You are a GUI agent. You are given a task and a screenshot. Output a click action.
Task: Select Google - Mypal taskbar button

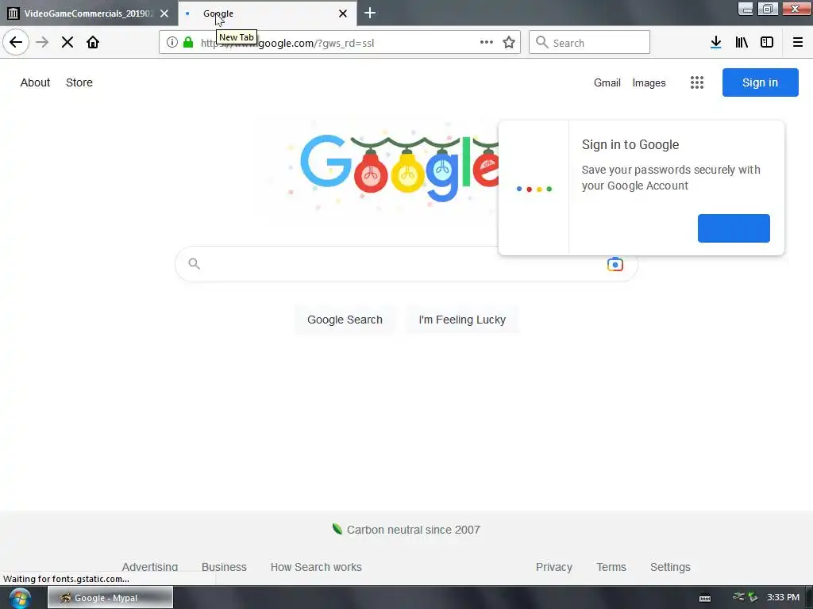(110, 598)
